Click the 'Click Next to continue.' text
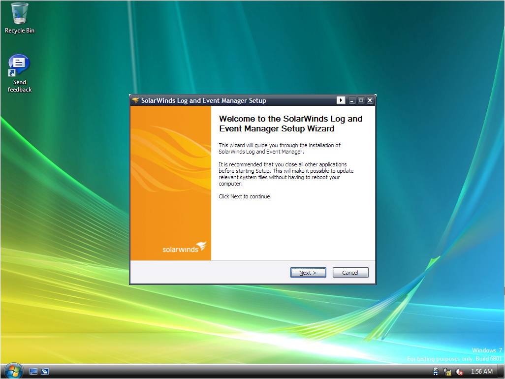This screenshot has width=505, height=379. (245, 196)
